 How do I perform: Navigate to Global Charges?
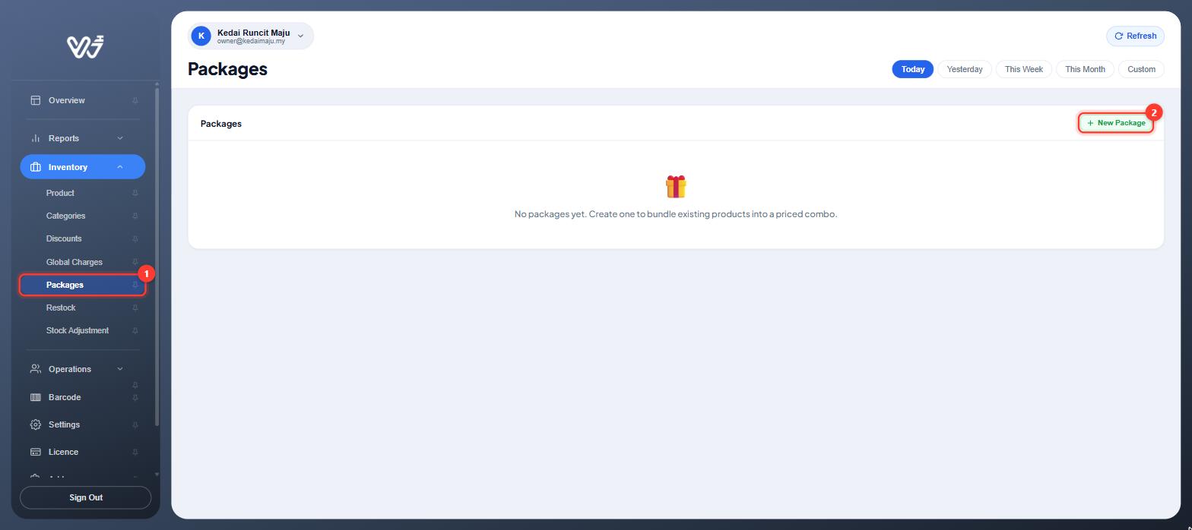pos(83,262)
